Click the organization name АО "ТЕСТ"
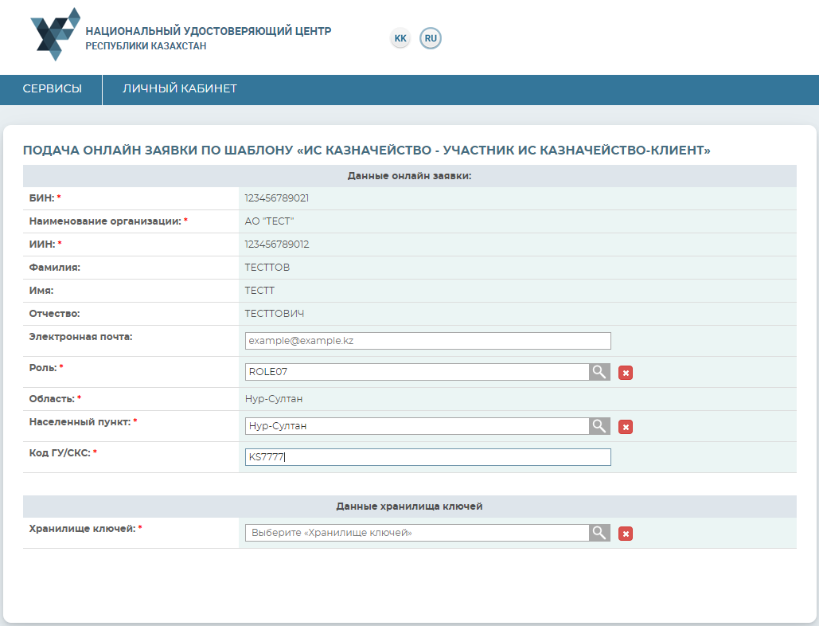This screenshot has height=626, width=819. (x=269, y=221)
